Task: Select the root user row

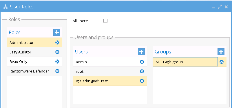Action: pyautogui.click(x=110, y=71)
